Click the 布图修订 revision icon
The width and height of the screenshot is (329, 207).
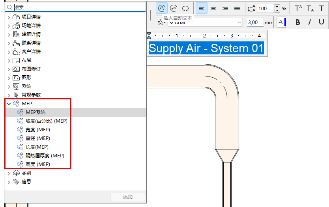(16, 69)
